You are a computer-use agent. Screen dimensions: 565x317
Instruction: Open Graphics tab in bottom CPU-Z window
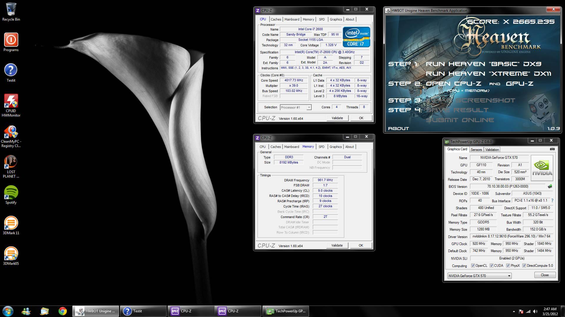(336, 147)
